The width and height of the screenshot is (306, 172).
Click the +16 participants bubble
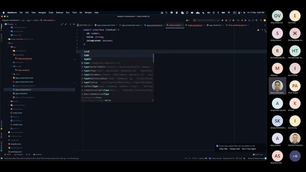[x=295, y=156]
